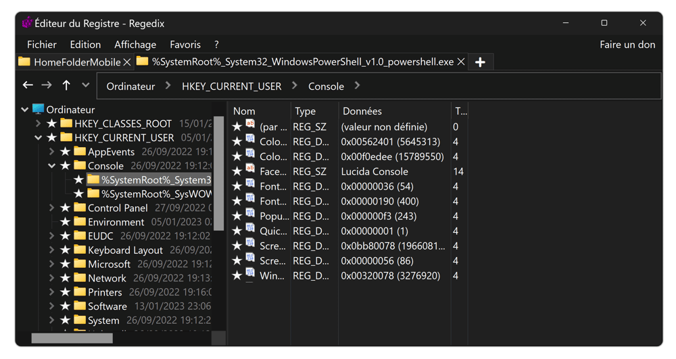Viewport: 676px width, 359px height.
Task: Open the Edition menu
Action: tap(85, 45)
